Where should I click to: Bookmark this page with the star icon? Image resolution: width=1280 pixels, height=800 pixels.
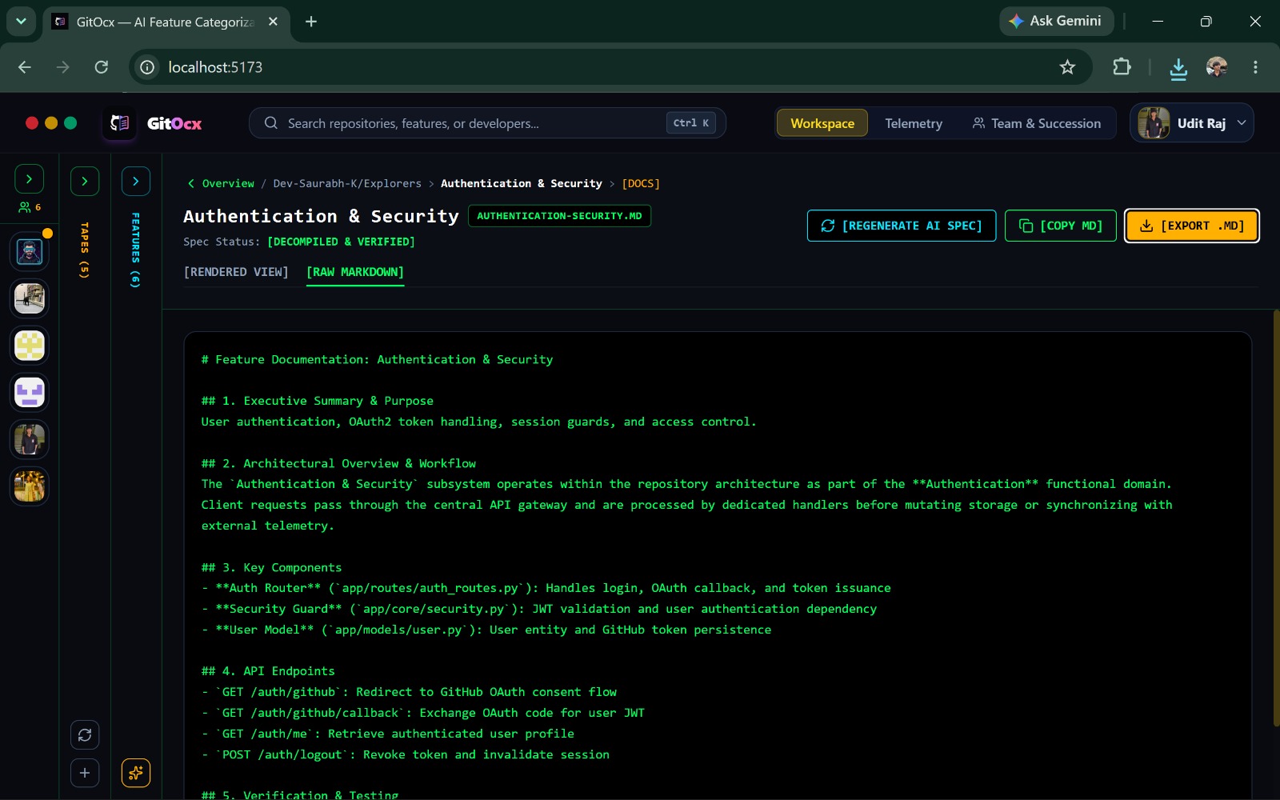[x=1067, y=67]
